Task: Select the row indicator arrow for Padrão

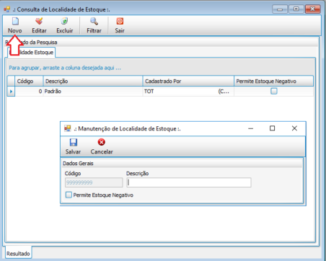Action: 11,92
